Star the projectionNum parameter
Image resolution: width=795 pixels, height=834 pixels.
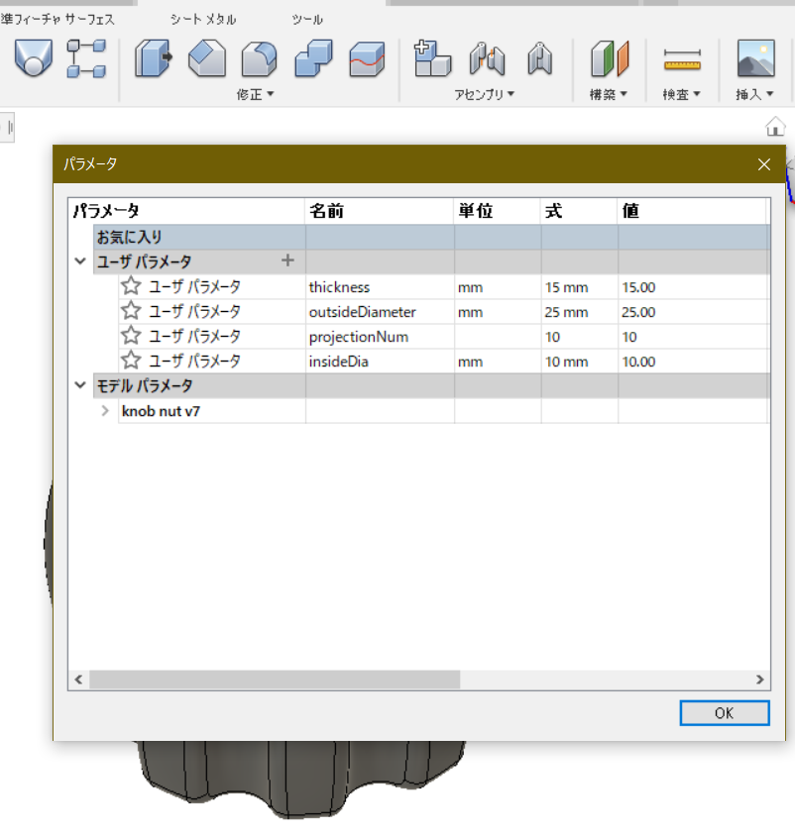coord(131,336)
